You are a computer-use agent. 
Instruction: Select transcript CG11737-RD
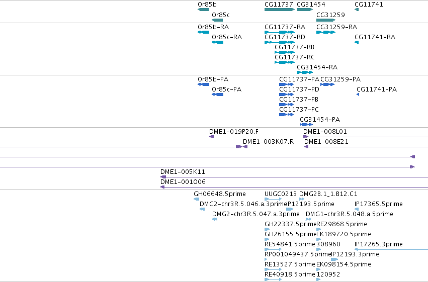point(285,37)
